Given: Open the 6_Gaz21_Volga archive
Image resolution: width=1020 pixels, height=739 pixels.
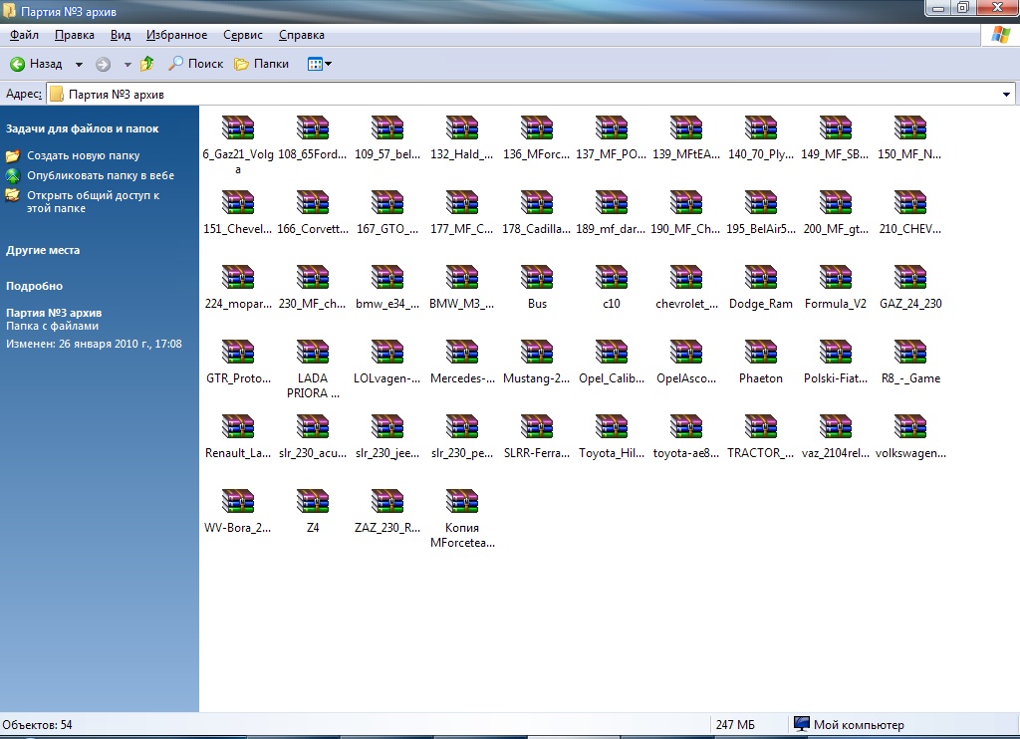Looking at the screenshot, I should pyautogui.click(x=237, y=127).
